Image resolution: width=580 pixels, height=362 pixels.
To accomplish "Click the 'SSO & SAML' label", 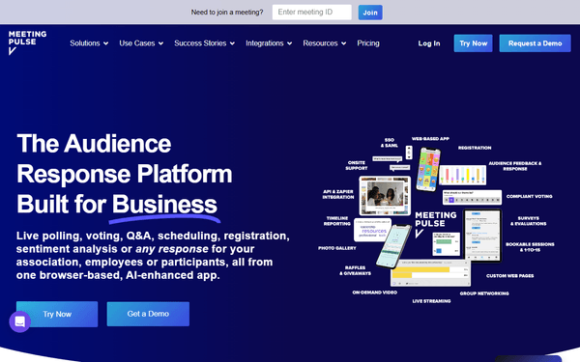I will pos(390,143).
